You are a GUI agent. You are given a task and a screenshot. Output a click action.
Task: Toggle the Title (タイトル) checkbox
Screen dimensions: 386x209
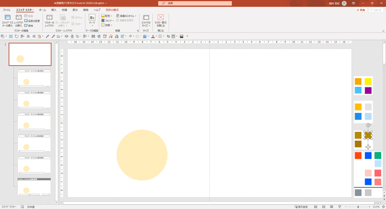click(73, 17)
